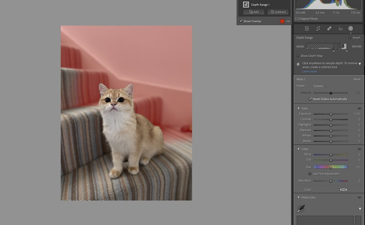
Task: Collapse the Tone section
Action: pyautogui.click(x=298, y=108)
